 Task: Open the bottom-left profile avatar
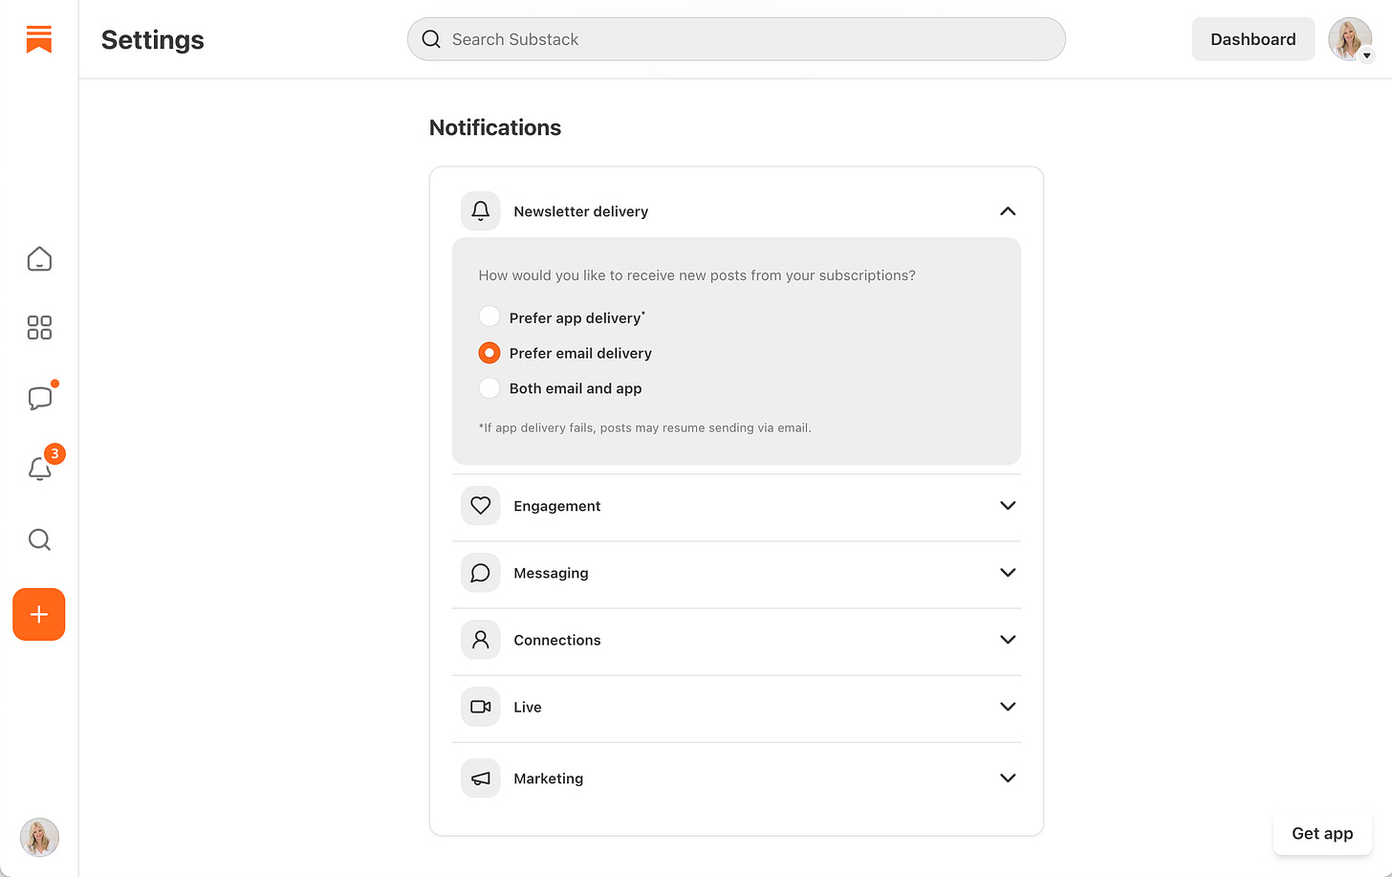point(39,838)
